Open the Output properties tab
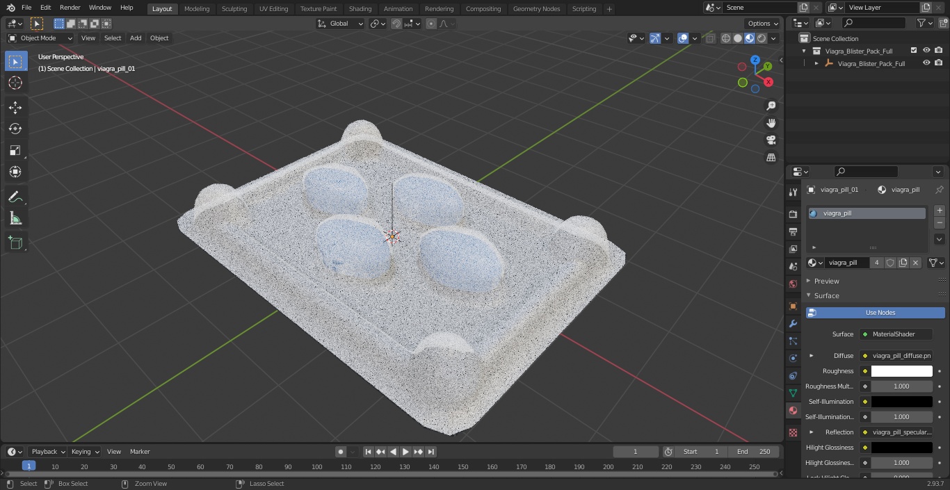 (793, 231)
